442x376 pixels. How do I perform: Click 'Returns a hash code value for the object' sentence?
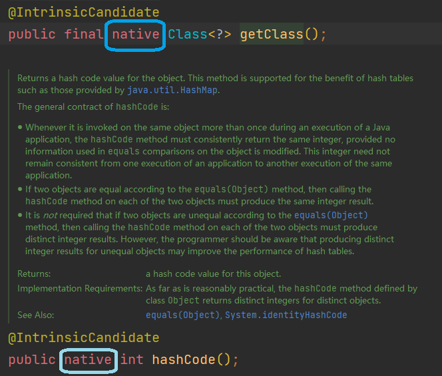point(102,78)
